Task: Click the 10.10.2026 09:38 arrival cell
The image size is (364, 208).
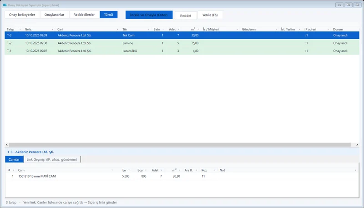Action: [36, 43]
